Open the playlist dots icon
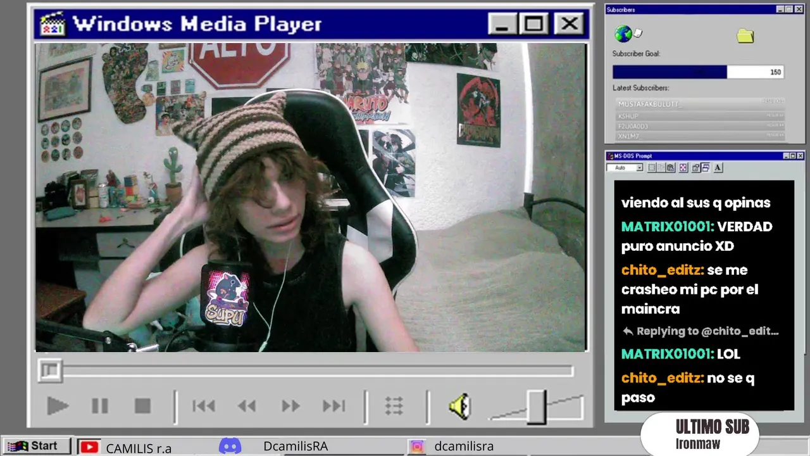810x456 pixels. (x=394, y=406)
